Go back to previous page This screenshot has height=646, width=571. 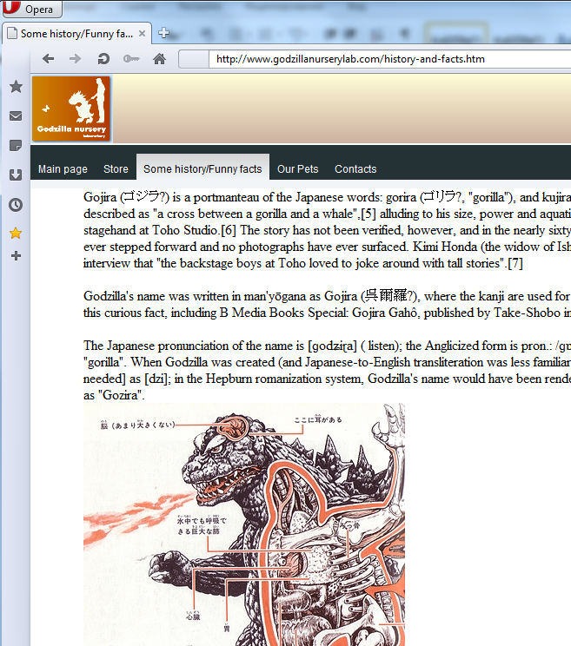(x=49, y=59)
